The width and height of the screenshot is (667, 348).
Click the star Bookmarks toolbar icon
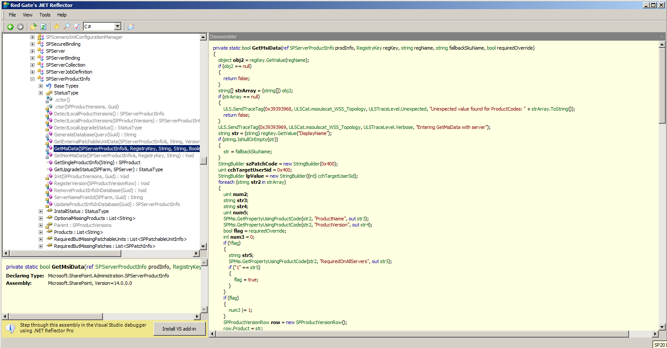coord(56,27)
